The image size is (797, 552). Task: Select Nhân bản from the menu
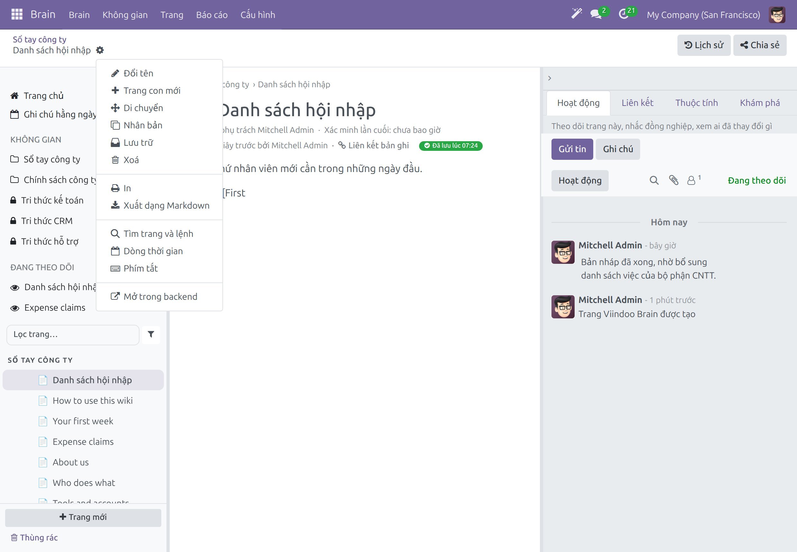pyautogui.click(x=159, y=125)
